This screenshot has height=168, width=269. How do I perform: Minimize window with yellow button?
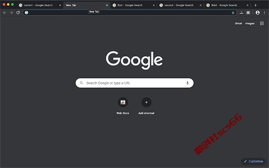[x=8, y=5]
